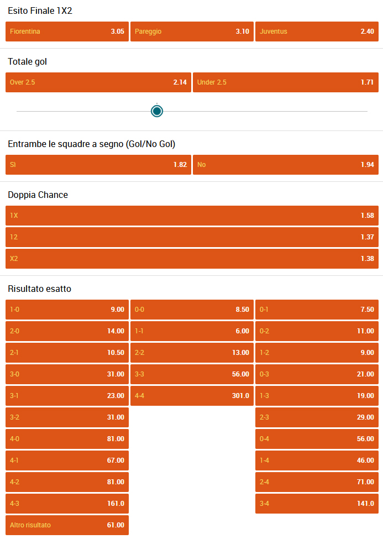Select exact score 2-2 at 13.00
The height and width of the screenshot is (539, 383).
pyautogui.click(x=192, y=353)
